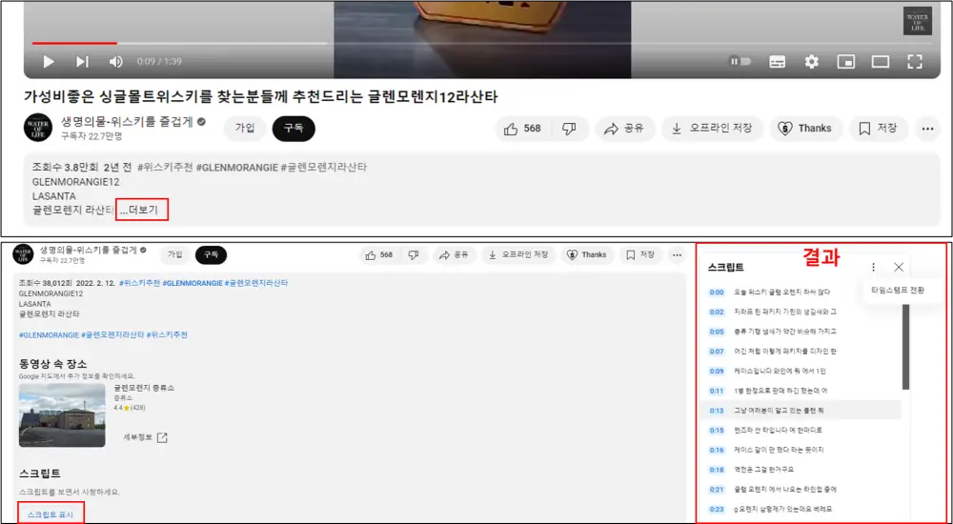This screenshot has width=953, height=524.
Task: Open channel avatar in the upper screenshot
Action: click(x=38, y=128)
